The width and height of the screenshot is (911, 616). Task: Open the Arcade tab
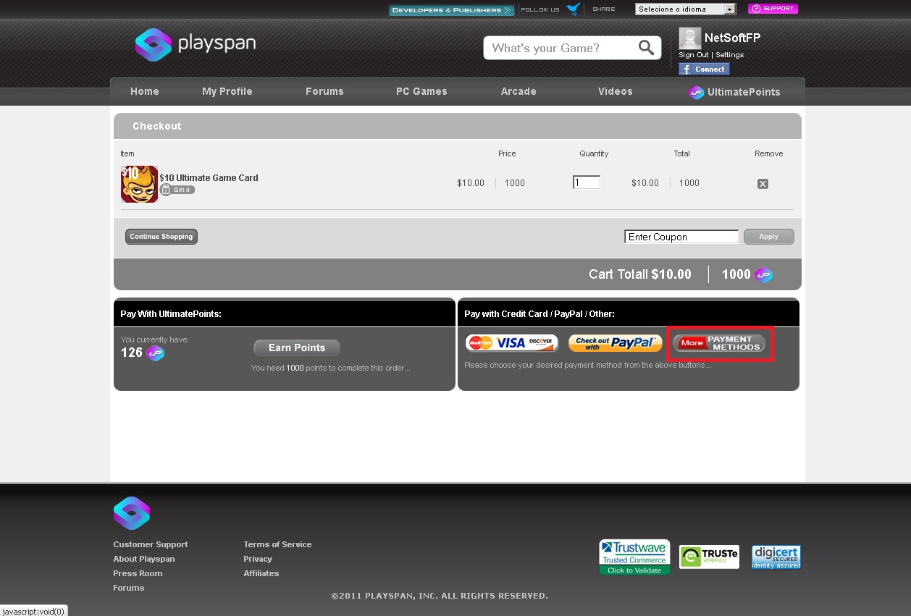pyautogui.click(x=519, y=91)
